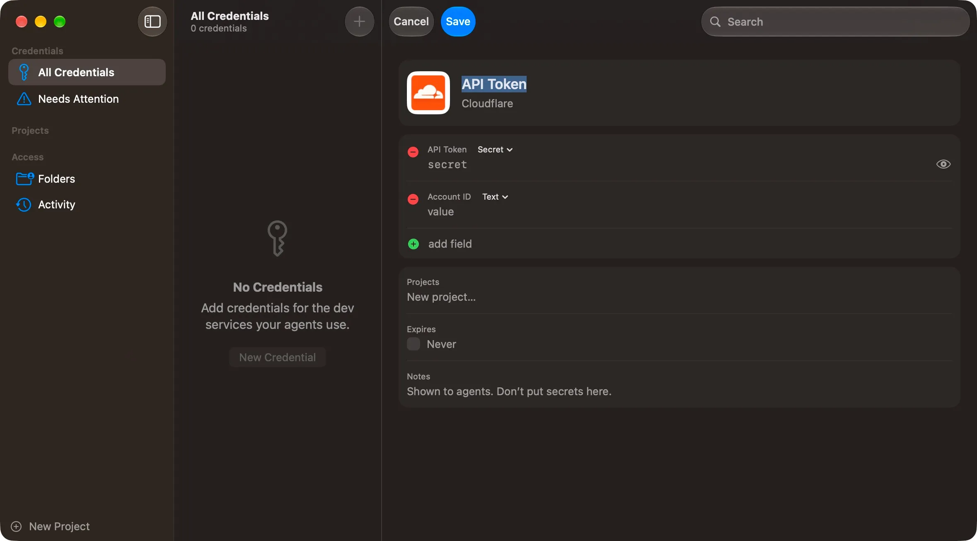The width and height of the screenshot is (977, 541).
Task: Click the macOS green zoom window button
Action: coord(60,22)
